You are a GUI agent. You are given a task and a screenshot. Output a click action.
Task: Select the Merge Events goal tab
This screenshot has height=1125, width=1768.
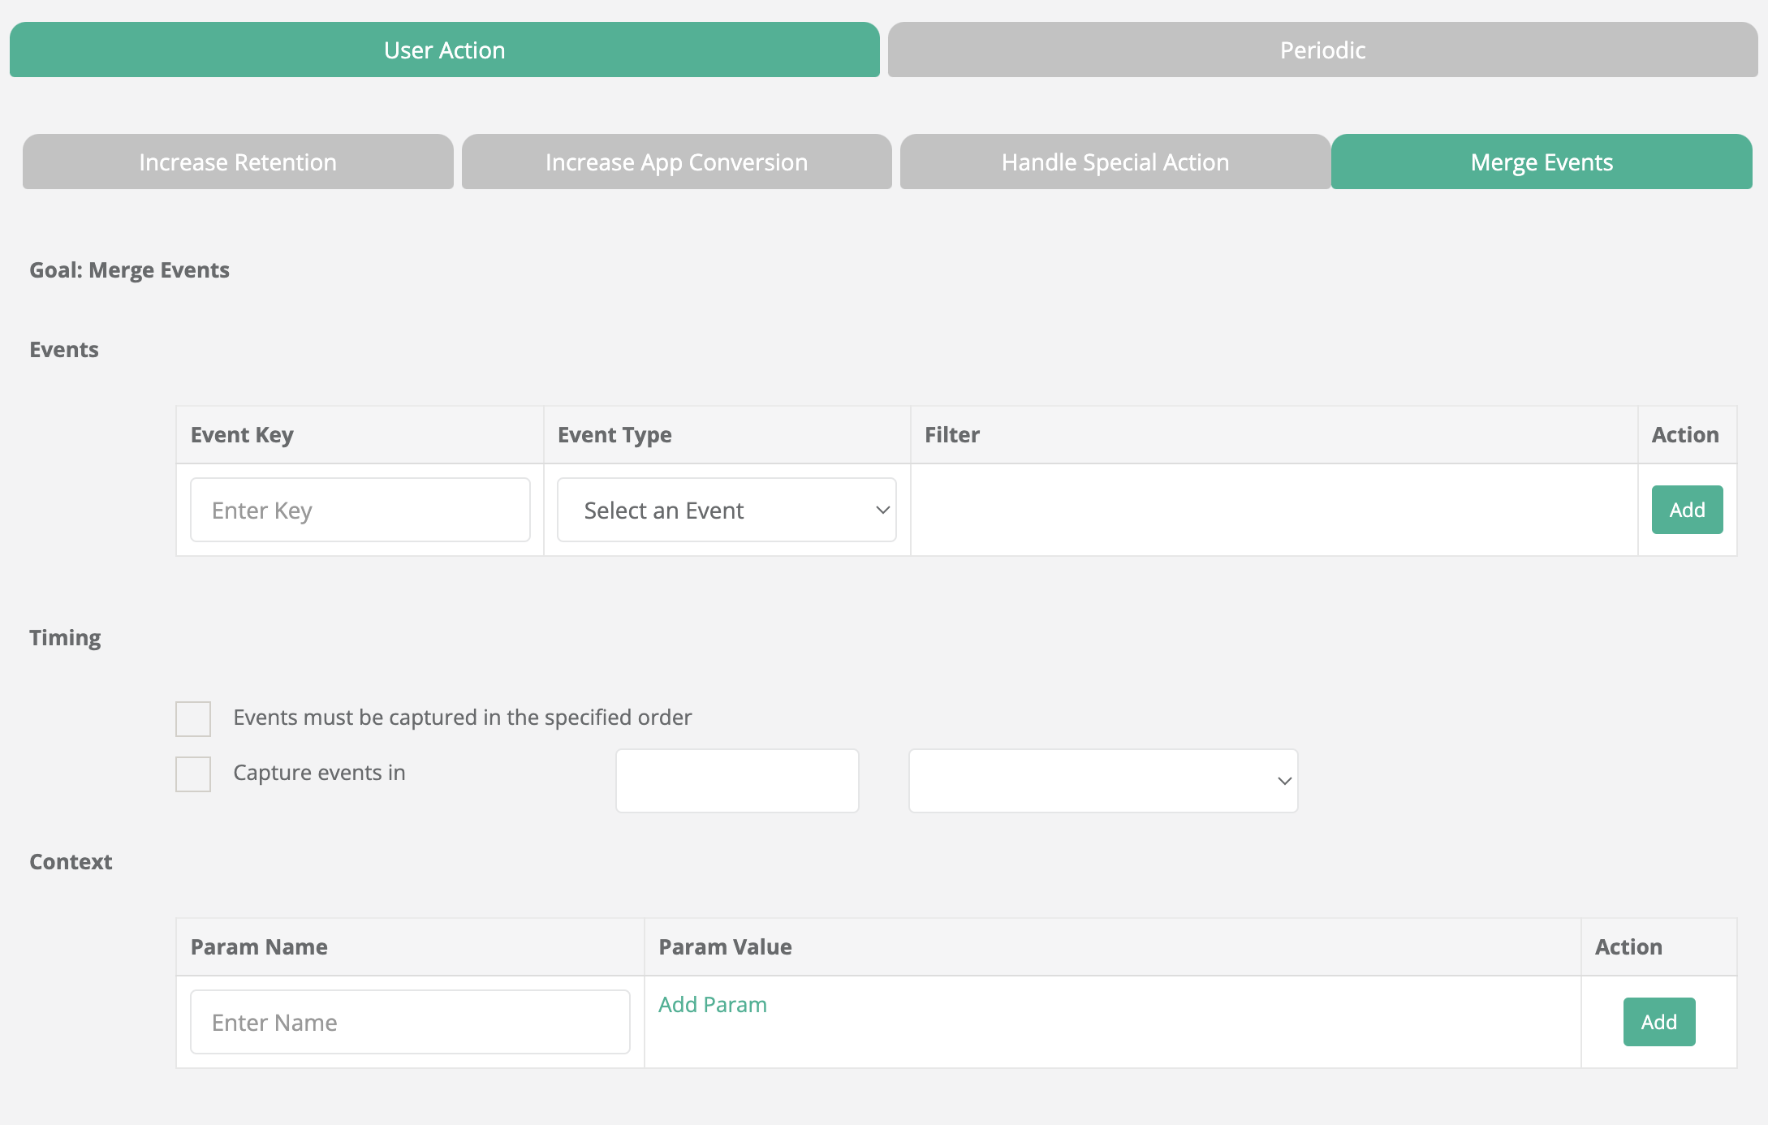(1541, 162)
